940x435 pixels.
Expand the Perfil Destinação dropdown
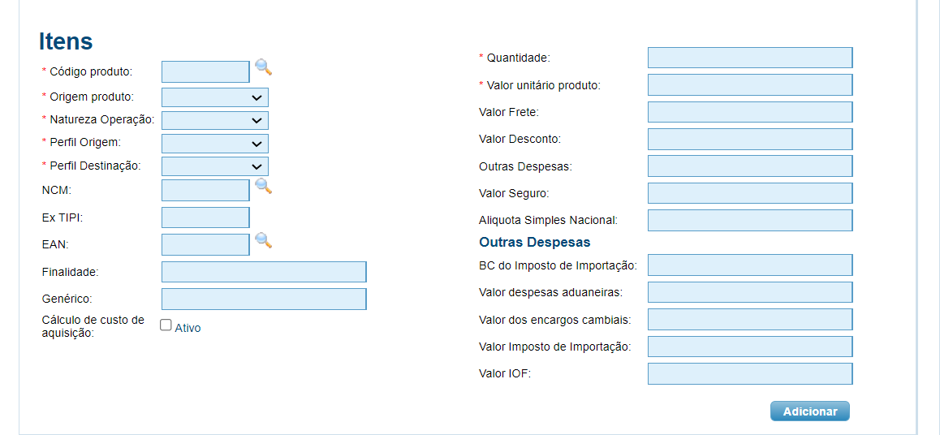[x=215, y=166]
